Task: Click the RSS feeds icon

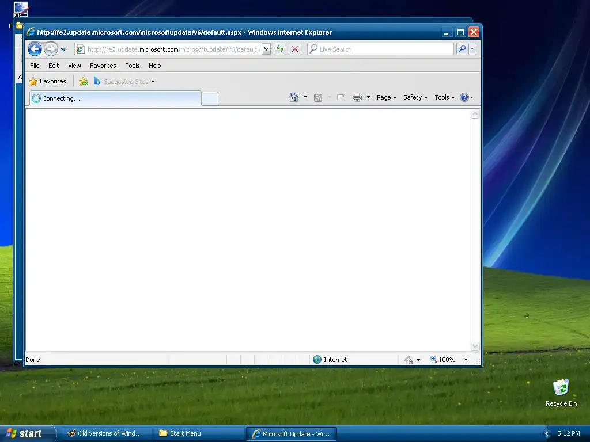Action: click(318, 98)
